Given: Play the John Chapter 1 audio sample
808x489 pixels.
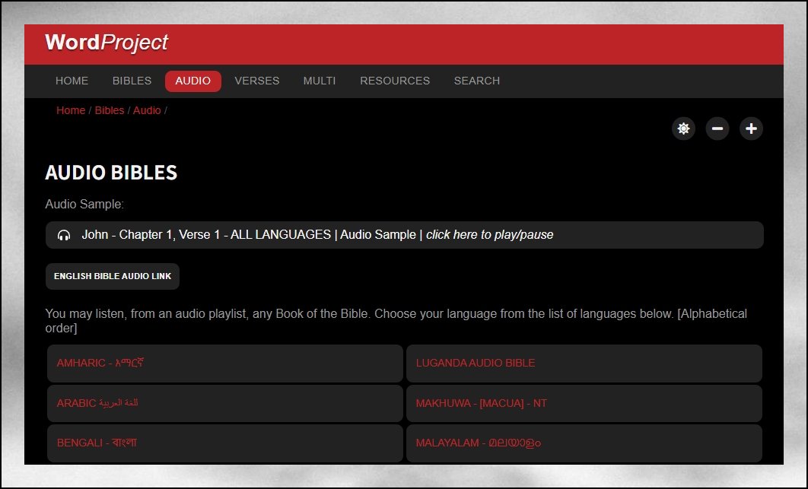Looking at the screenshot, I should coord(405,235).
